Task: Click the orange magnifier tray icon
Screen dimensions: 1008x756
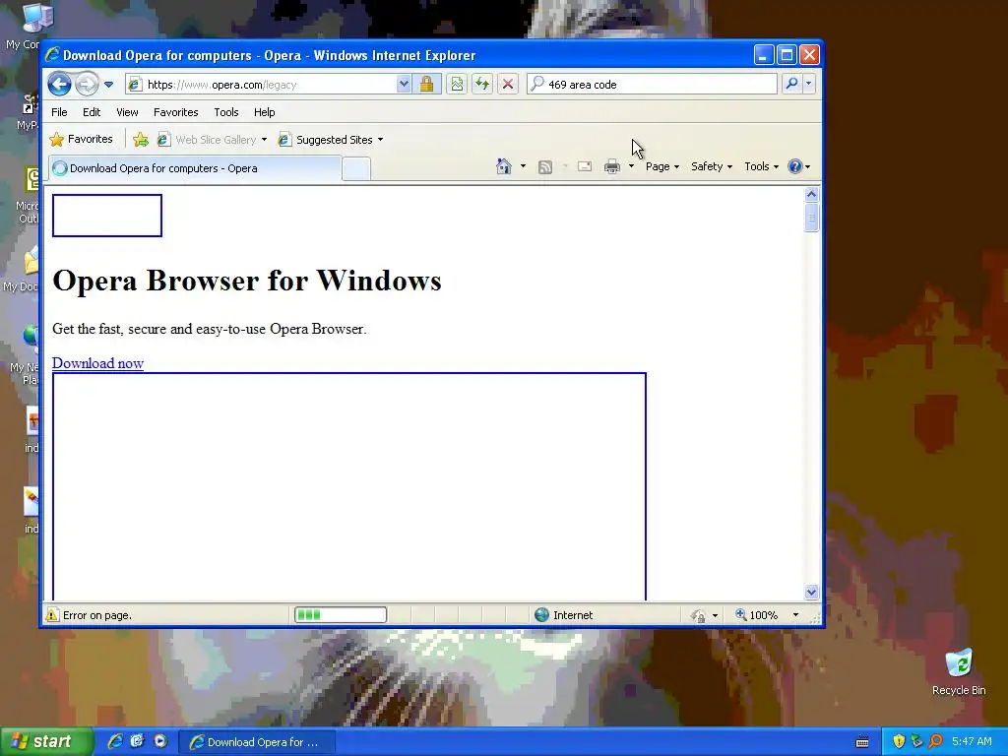Action: point(936,742)
